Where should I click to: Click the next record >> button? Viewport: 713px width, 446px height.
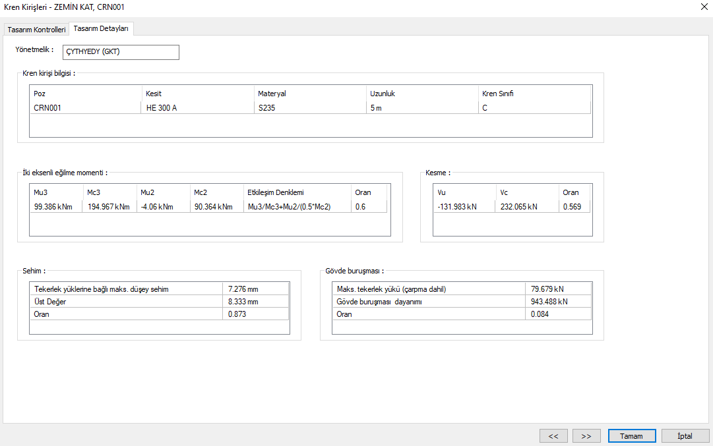pos(586,435)
